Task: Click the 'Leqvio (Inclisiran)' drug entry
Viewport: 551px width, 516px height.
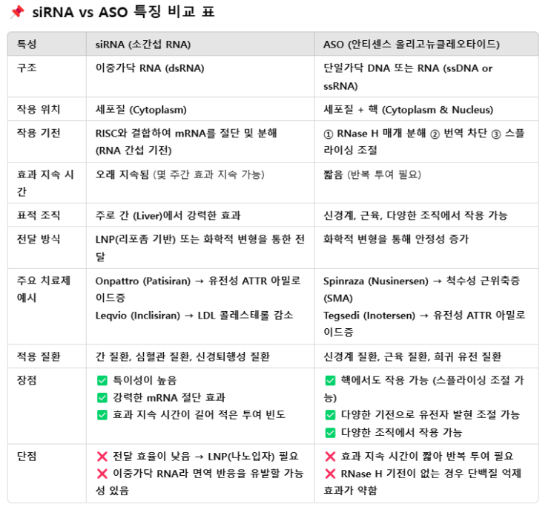Action: click(x=138, y=315)
